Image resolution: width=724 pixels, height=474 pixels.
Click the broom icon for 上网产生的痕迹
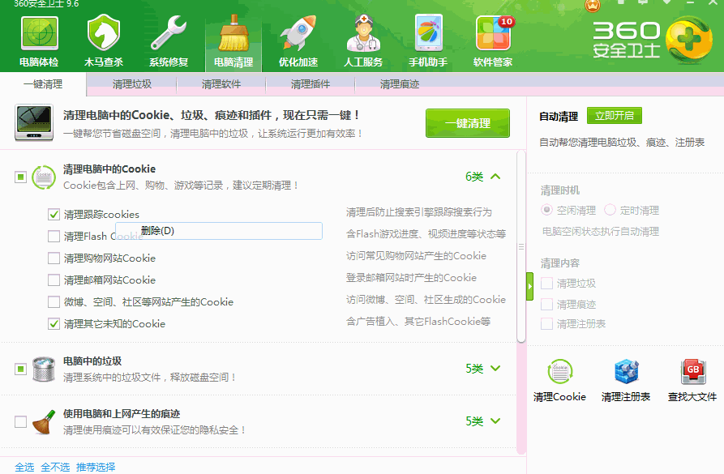coord(44,421)
